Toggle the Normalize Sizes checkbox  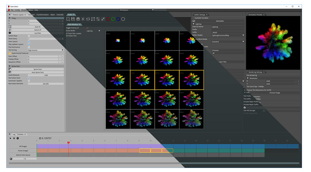coord(29,78)
